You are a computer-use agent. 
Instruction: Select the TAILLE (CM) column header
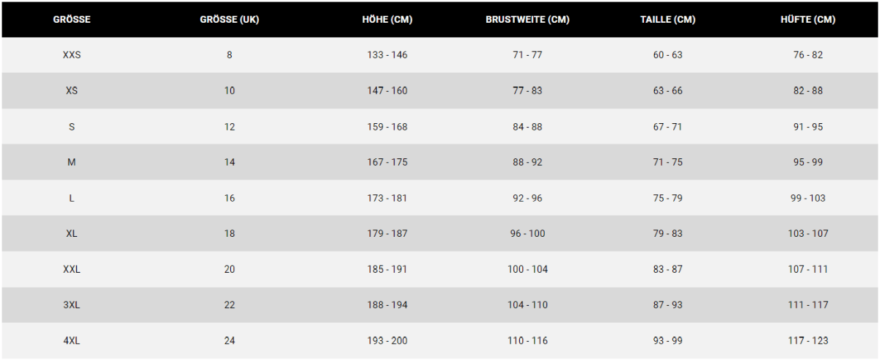pyautogui.click(x=667, y=20)
